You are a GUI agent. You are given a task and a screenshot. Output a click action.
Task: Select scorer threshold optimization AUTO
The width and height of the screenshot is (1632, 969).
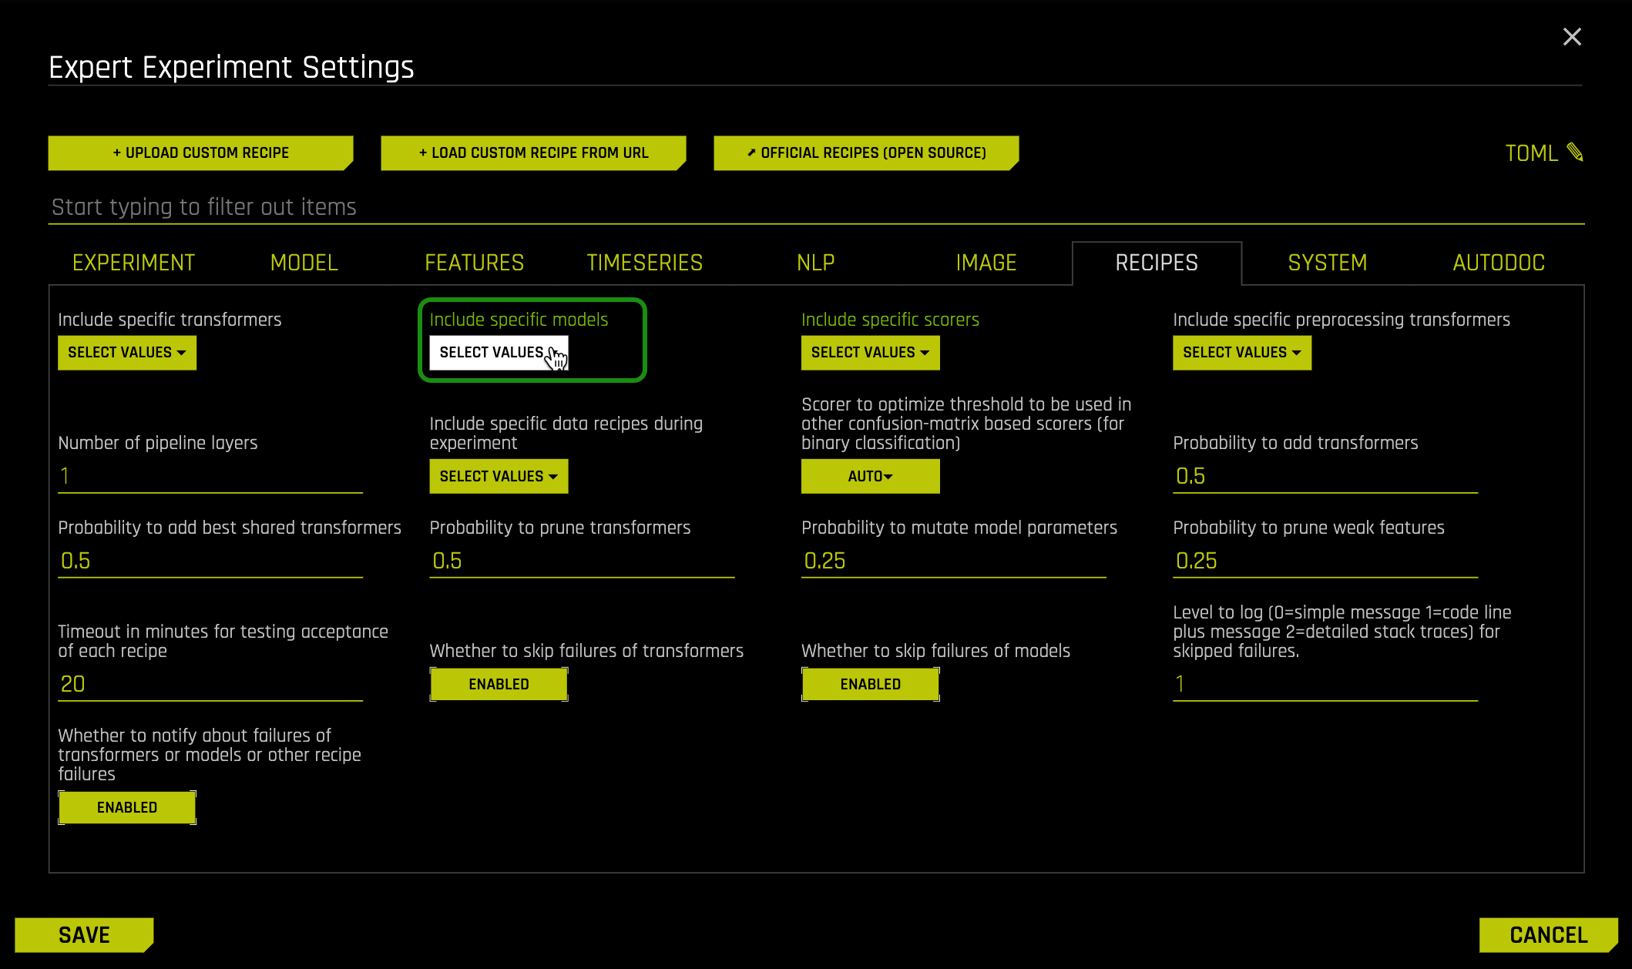click(x=870, y=475)
